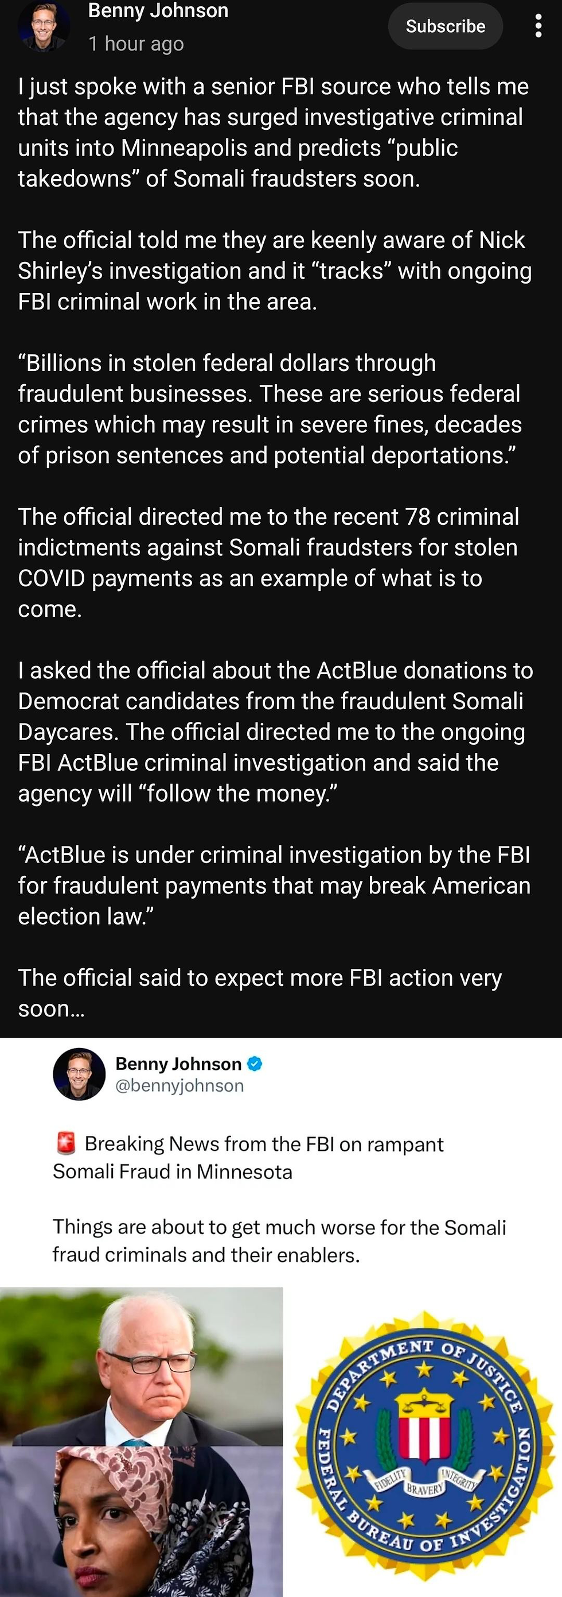The image size is (562, 1597).
Task: Open the three-dot more options menu
Action: [x=538, y=26]
